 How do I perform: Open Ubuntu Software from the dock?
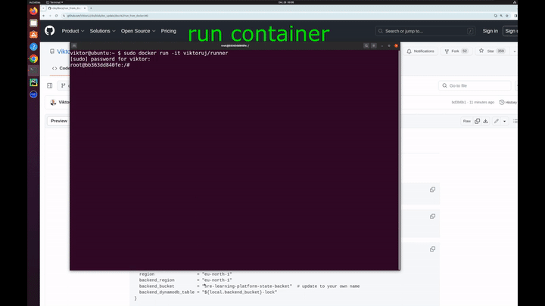point(33,35)
